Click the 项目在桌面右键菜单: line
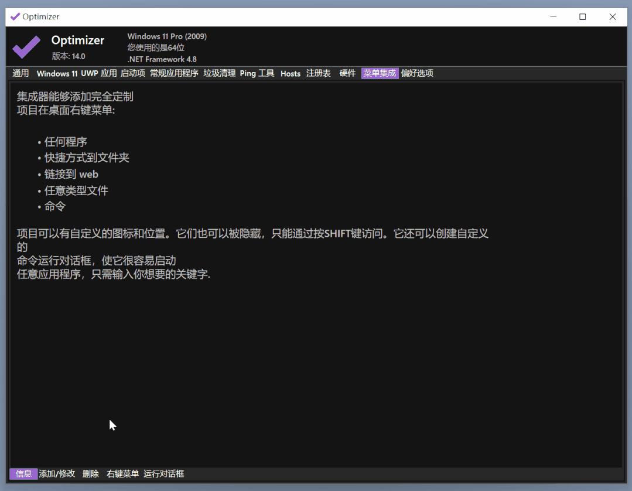Viewport: 632px width, 491px height. point(66,110)
